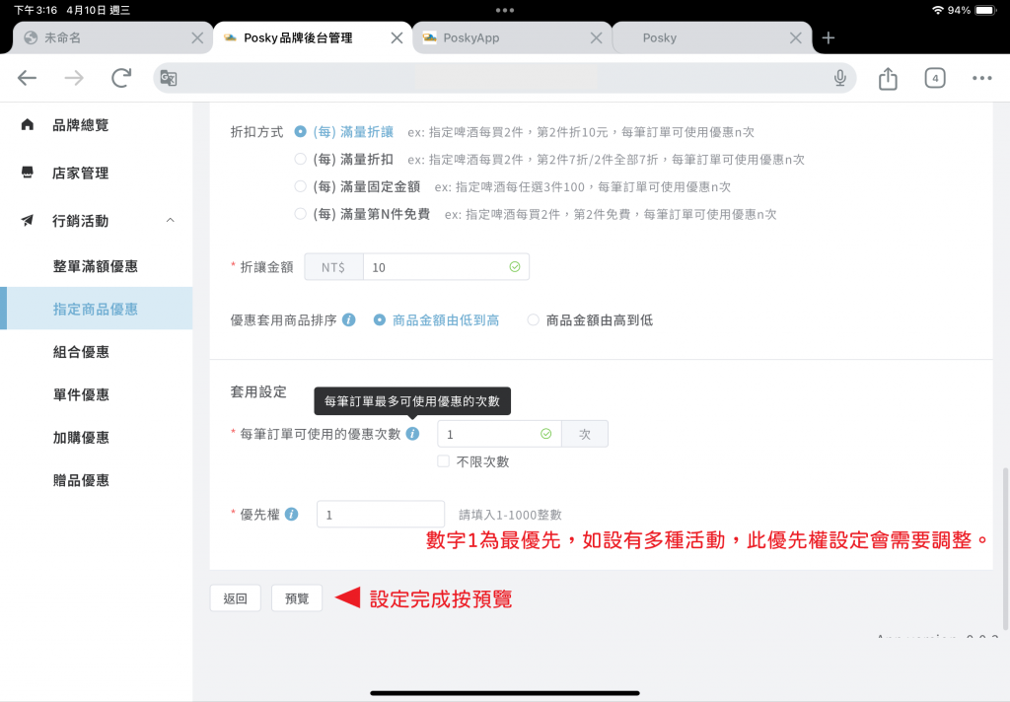The image size is (1010, 702).
Task: Select (每) 滿量折扣 radio option
Action: [x=300, y=159]
